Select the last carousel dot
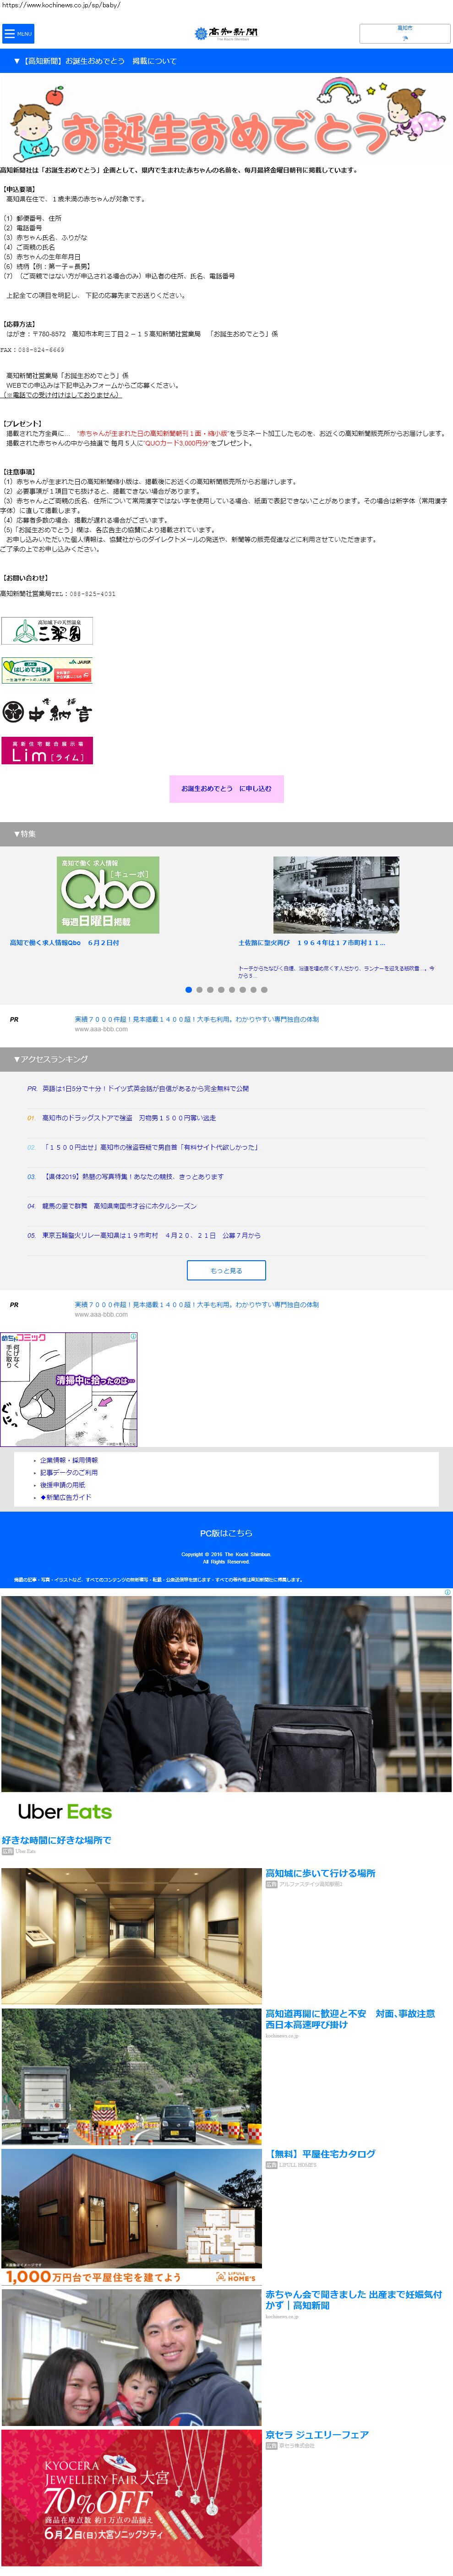453x2576 pixels. click(265, 989)
